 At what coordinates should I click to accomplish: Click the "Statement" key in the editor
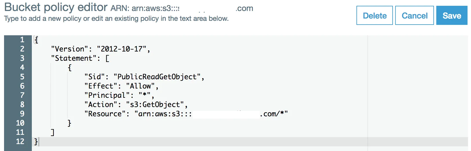click(x=73, y=58)
